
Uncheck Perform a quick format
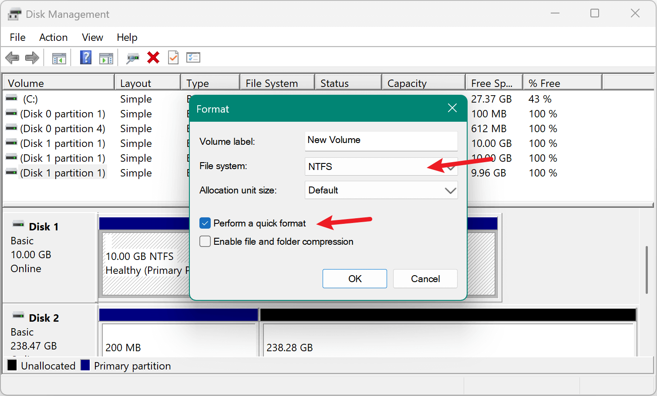[205, 223]
